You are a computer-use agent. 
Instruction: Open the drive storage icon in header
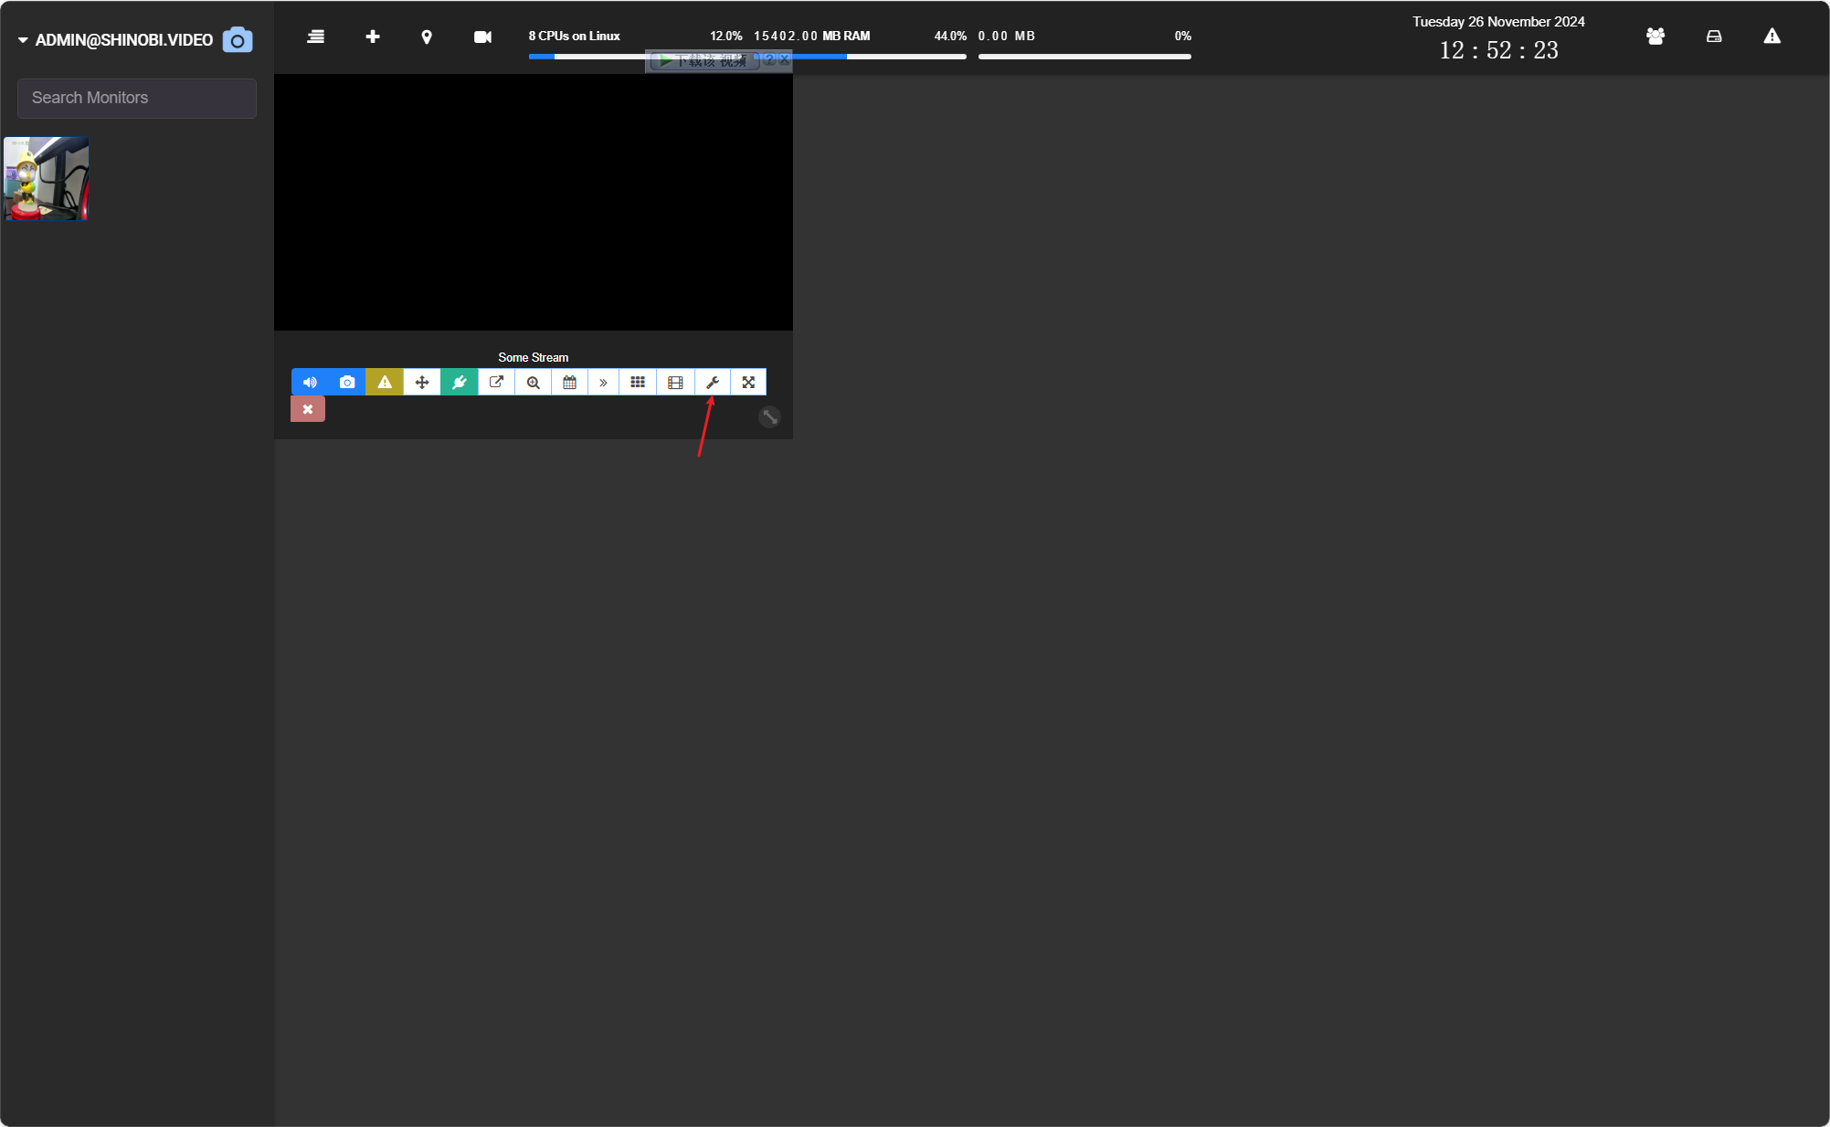[1714, 37]
